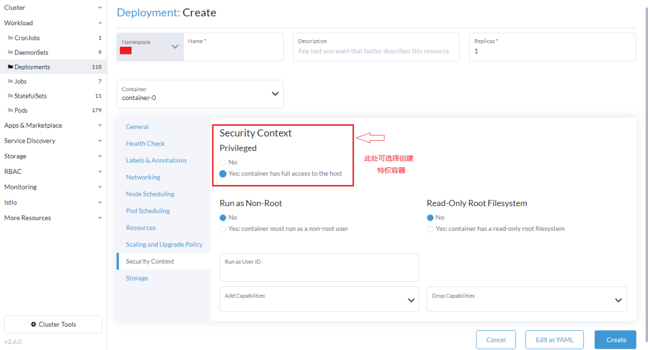Open the Container selector container-0
The image size is (648, 350).
200,94
